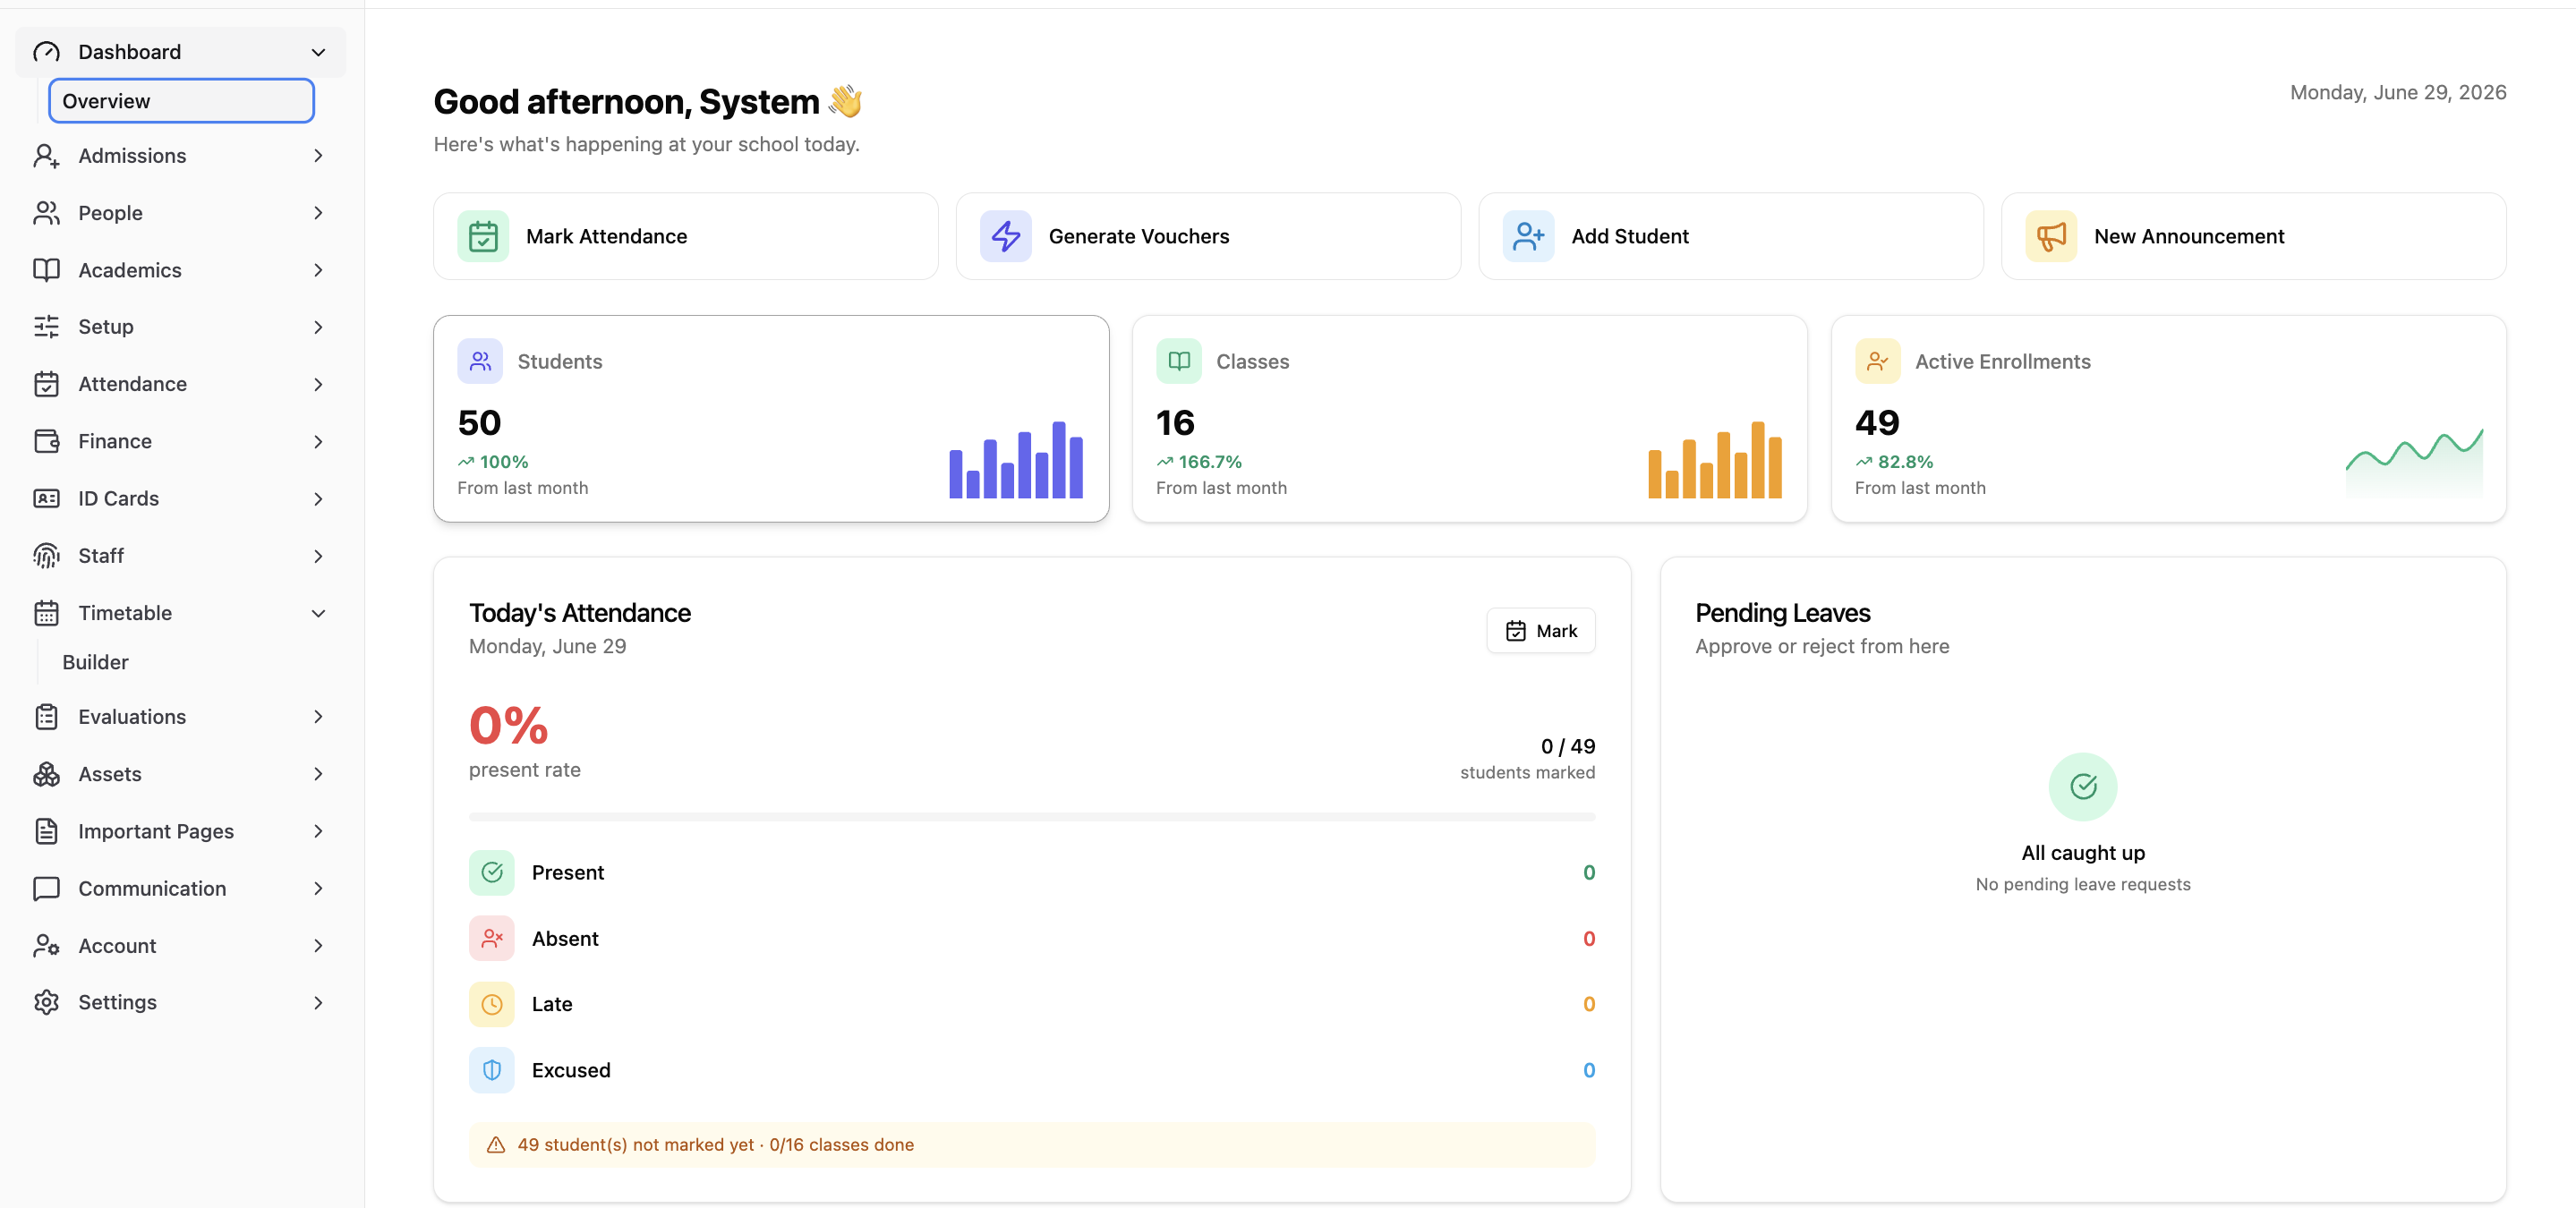Click the ID Cards icon in sidebar
Viewport: 2576px width, 1208px height.
coord(46,498)
